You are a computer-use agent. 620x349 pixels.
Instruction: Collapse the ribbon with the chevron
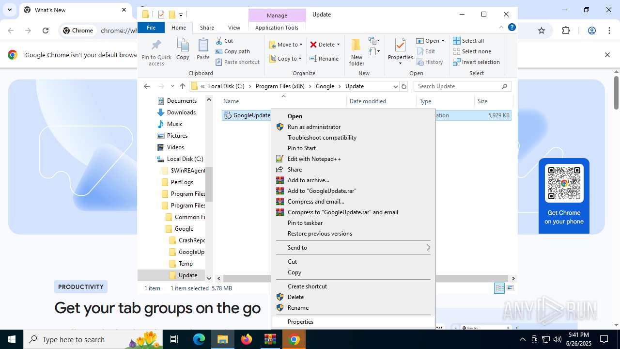click(x=501, y=28)
